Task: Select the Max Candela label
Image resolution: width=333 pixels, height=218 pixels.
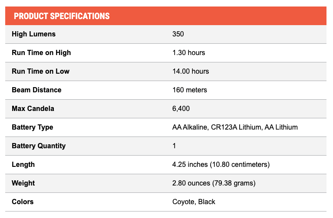Action: (x=33, y=109)
